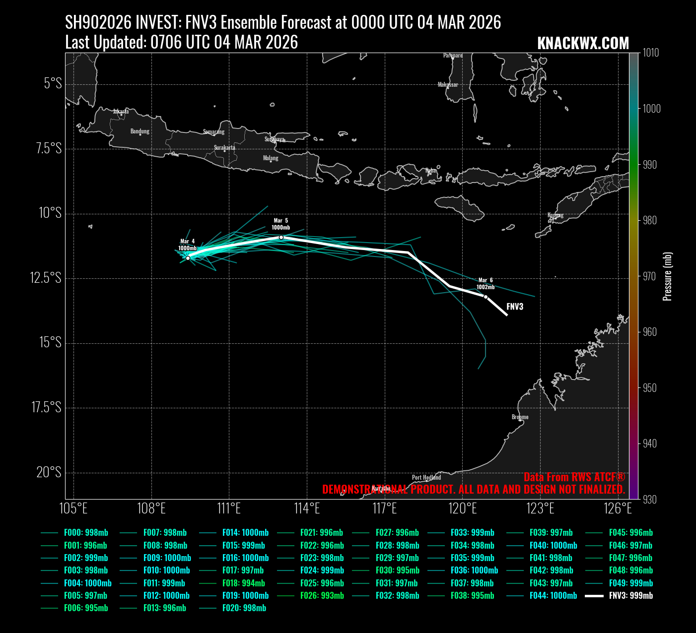Click the Mar 5 1000mb track point
The width and height of the screenshot is (696, 633).
pyautogui.click(x=281, y=238)
